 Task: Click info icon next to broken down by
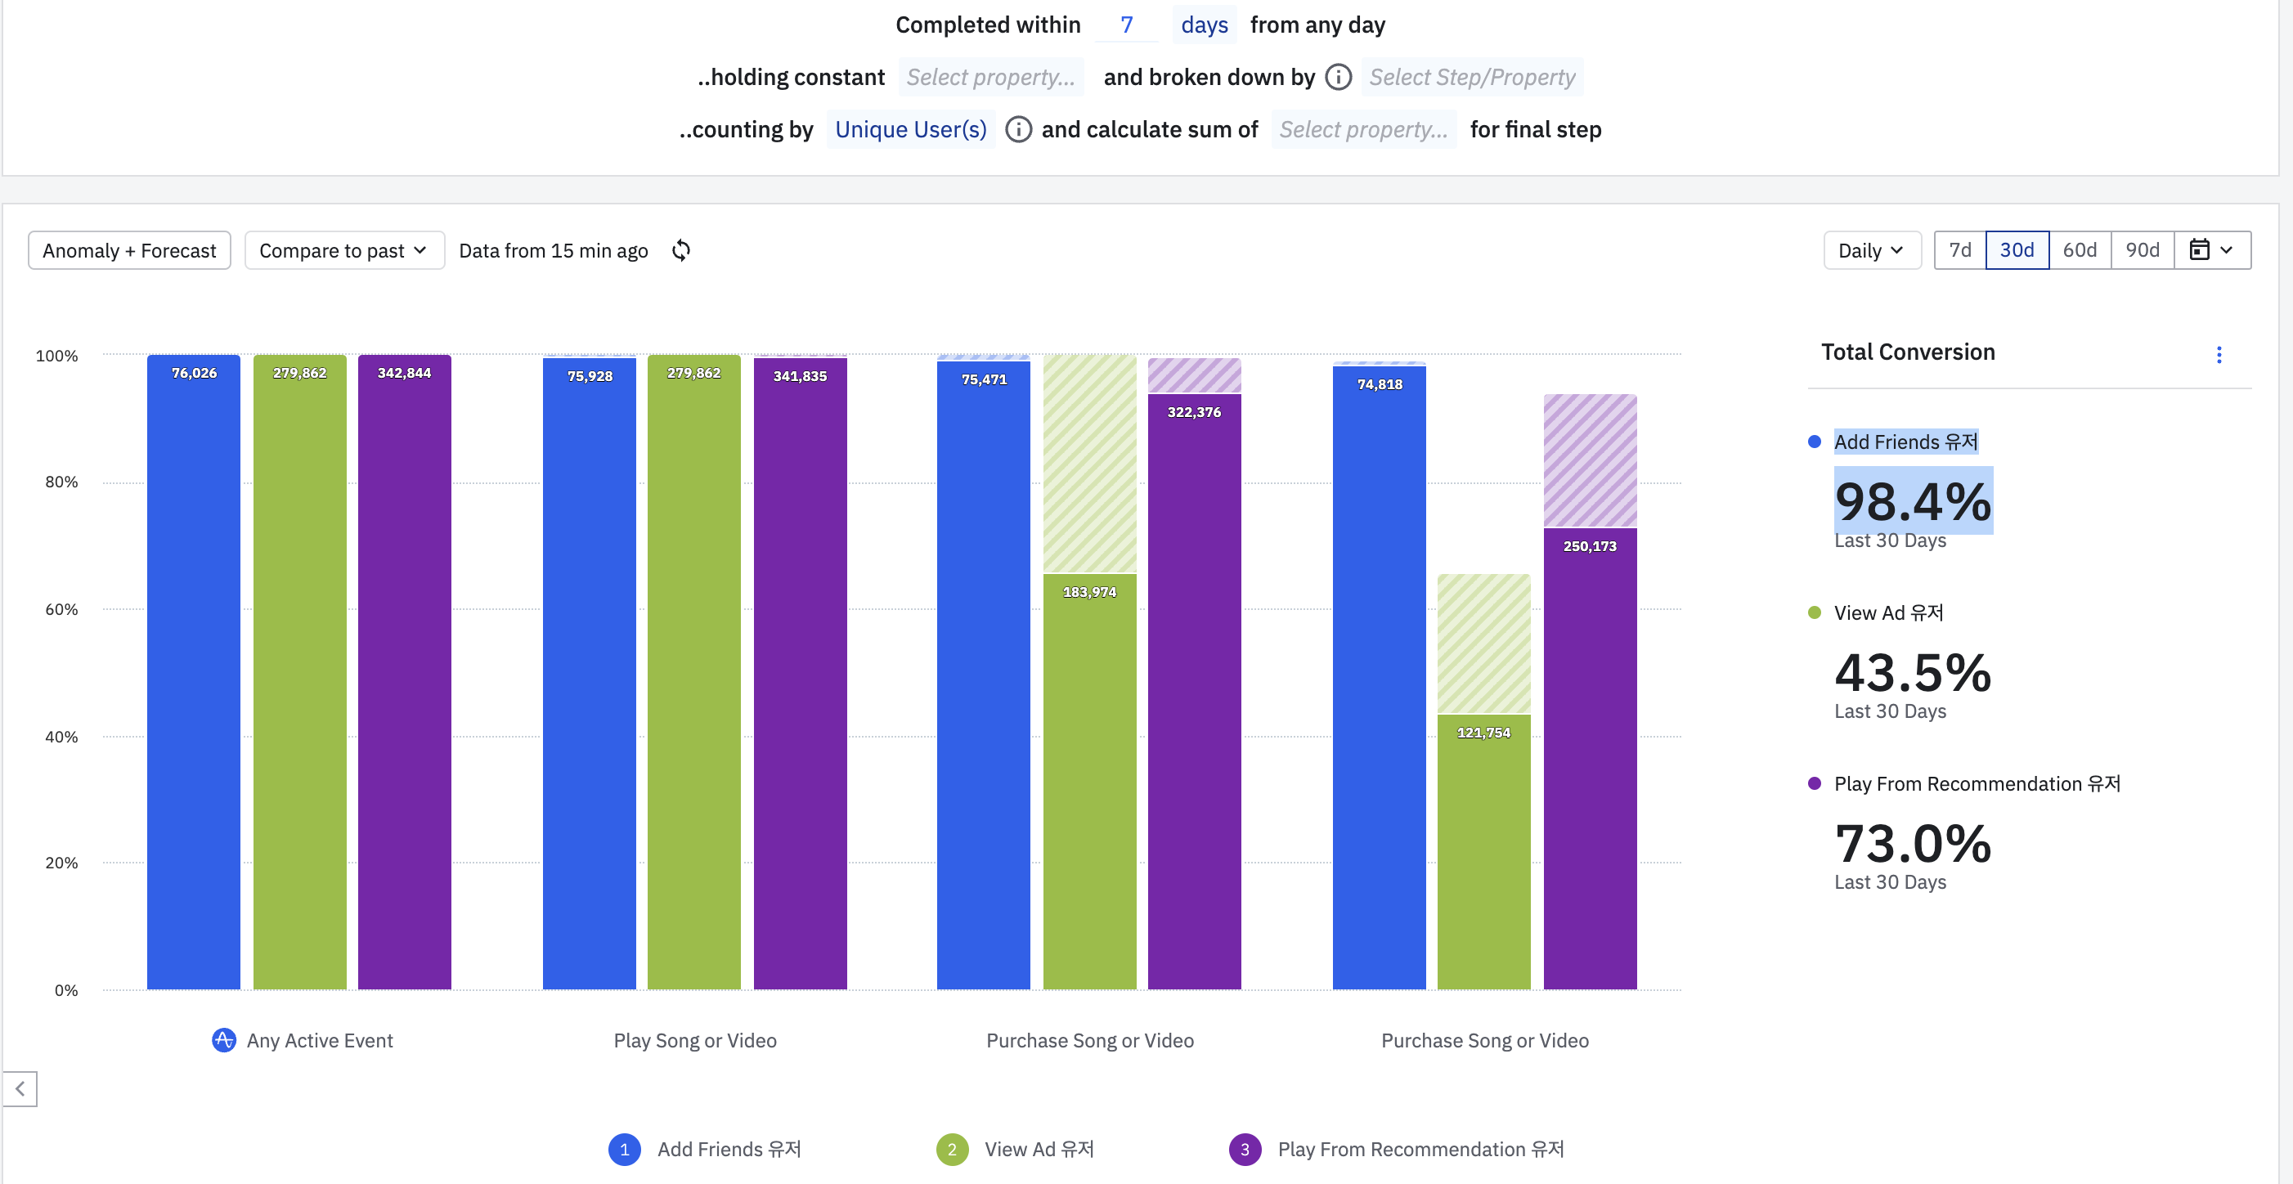point(1338,78)
